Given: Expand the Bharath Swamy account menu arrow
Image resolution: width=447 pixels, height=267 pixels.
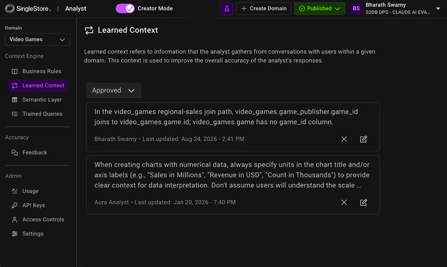Looking at the screenshot, I should pyautogui.click(x=438, y=9).
